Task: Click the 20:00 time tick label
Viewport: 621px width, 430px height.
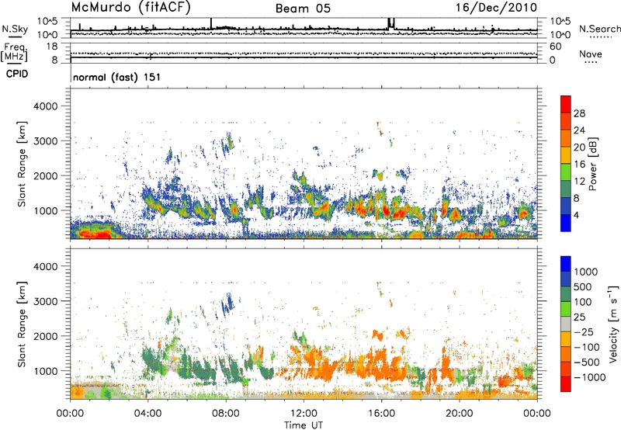Action: coord(460,414)
